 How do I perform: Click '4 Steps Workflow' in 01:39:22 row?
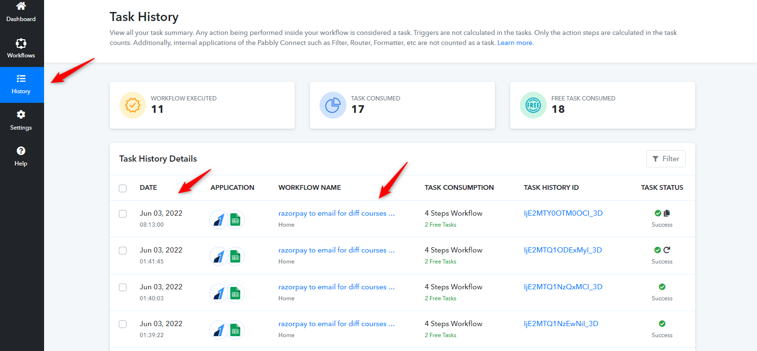tap(453, 324)
